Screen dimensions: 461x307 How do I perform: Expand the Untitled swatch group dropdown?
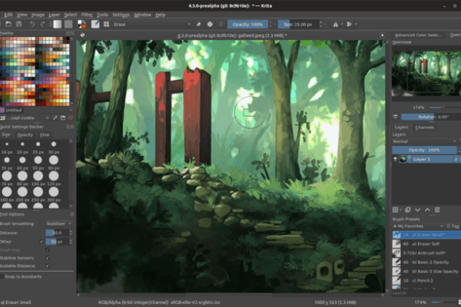(x=71, y=111)
